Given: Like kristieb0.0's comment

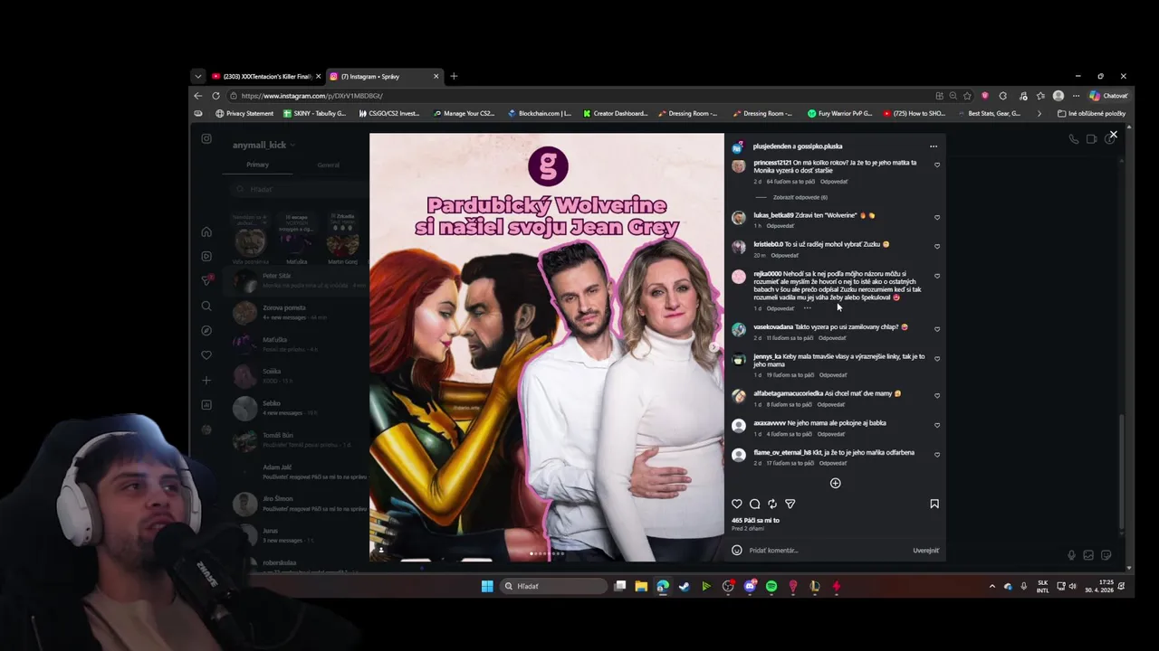Looking at the screenshot, I should (937, 246).
